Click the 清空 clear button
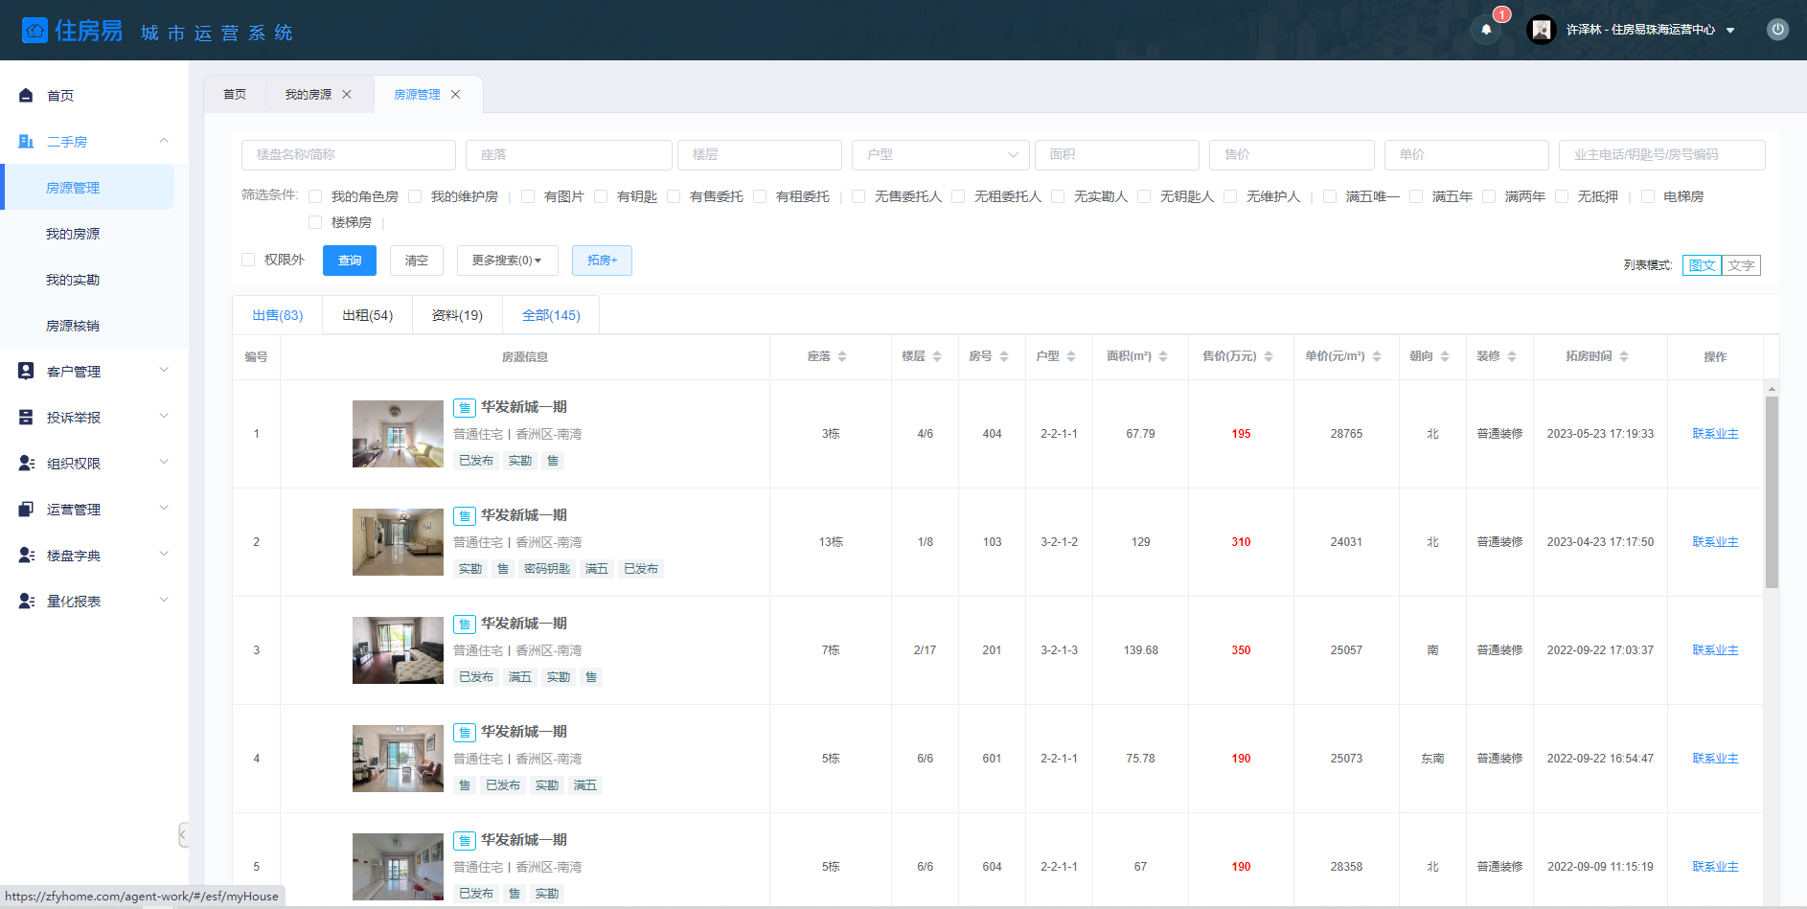The width and height of the screenshot is (1807, 909). [417, 261]
